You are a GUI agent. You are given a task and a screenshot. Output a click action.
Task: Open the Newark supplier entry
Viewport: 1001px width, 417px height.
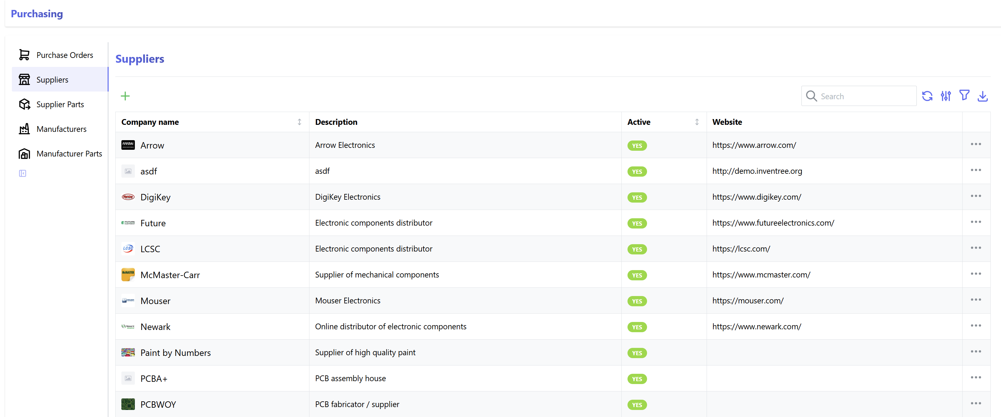pos(155,327)
